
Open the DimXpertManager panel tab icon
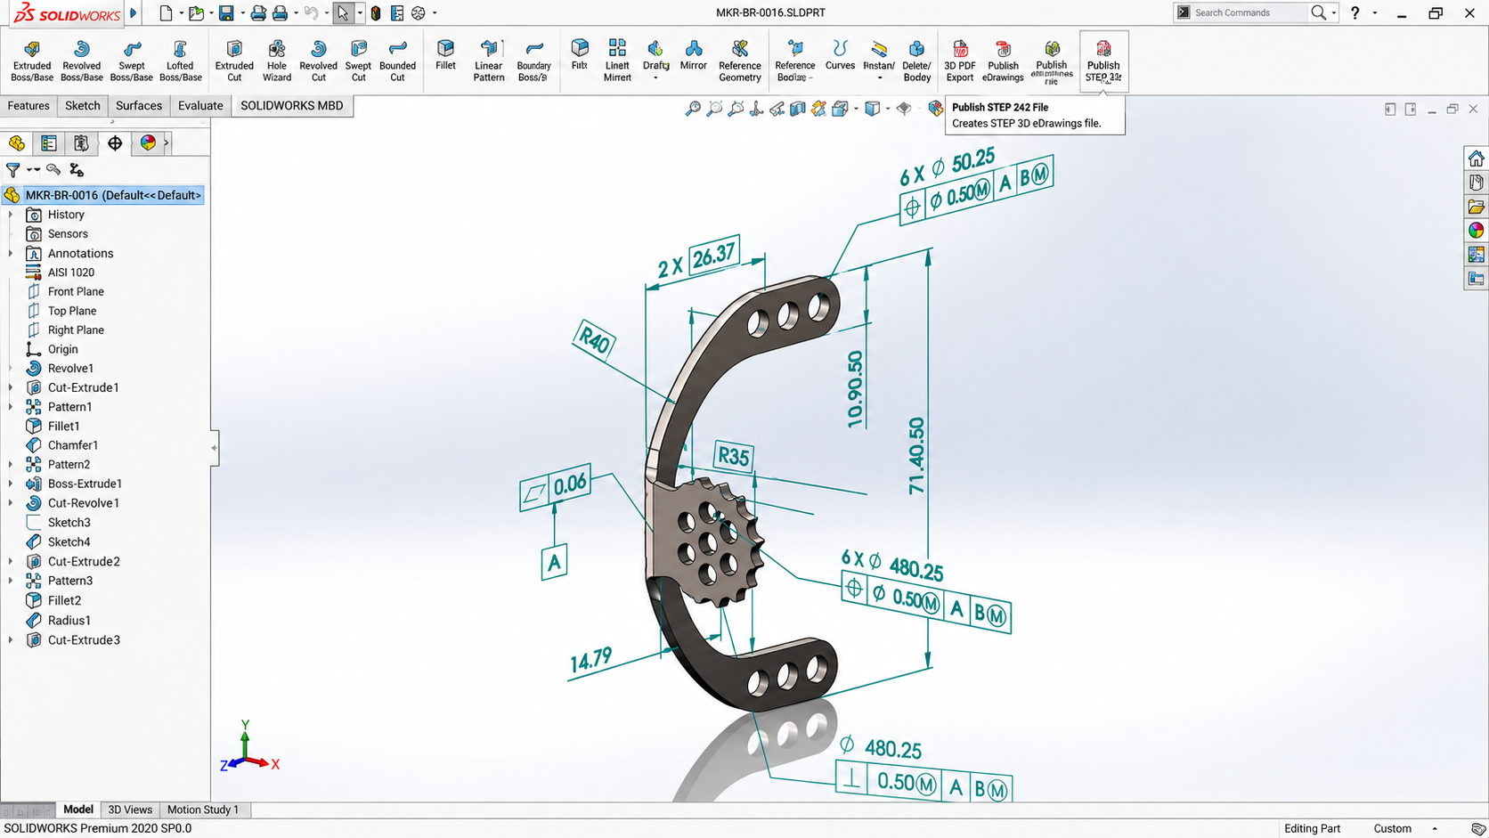click(115, 142)
